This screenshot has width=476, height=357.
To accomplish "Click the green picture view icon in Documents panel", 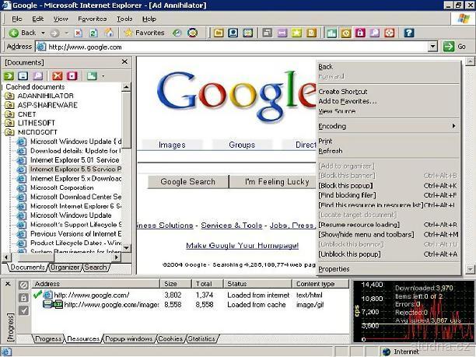I will tap(92, 76).
